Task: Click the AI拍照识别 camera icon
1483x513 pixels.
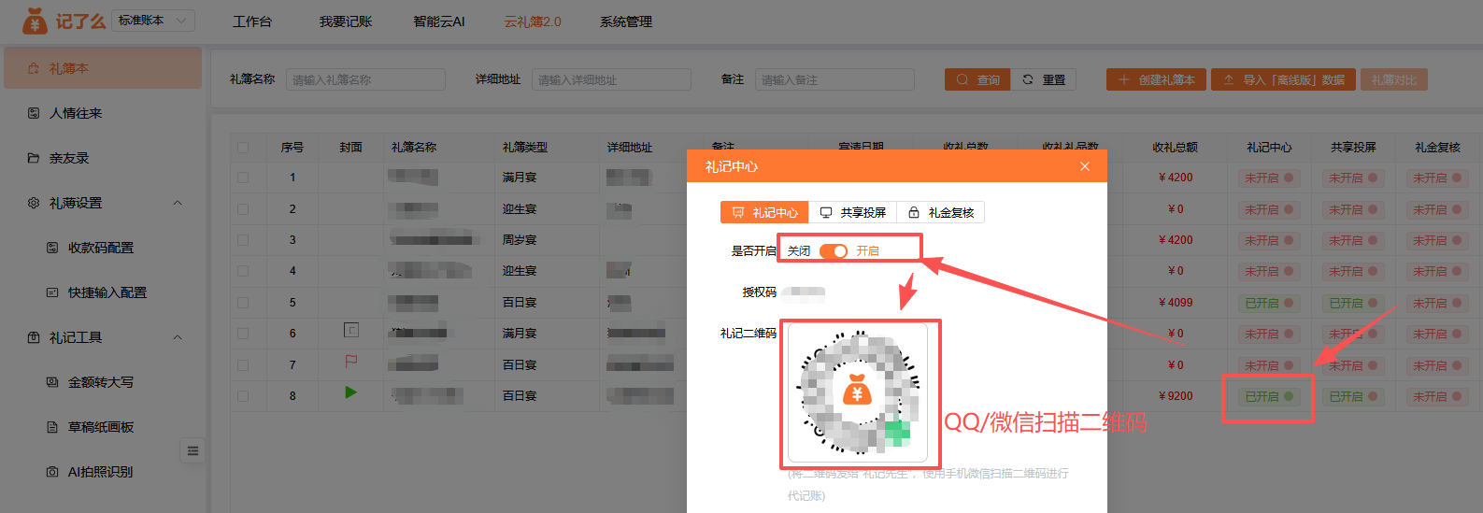Action: [x=52, y=472]
